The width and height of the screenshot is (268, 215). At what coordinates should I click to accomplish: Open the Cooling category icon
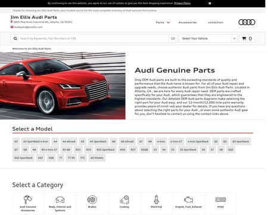pos(124,199)
